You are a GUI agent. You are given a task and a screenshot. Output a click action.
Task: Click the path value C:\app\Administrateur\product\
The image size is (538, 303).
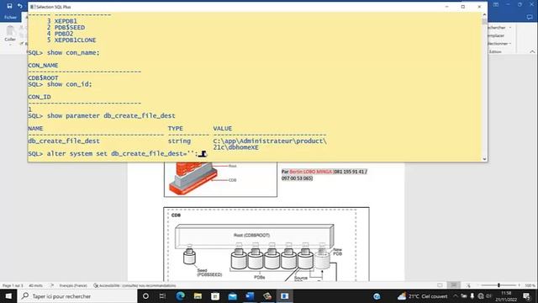coord(270,141)
